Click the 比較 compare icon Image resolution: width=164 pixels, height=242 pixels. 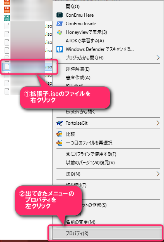point(60,134)
